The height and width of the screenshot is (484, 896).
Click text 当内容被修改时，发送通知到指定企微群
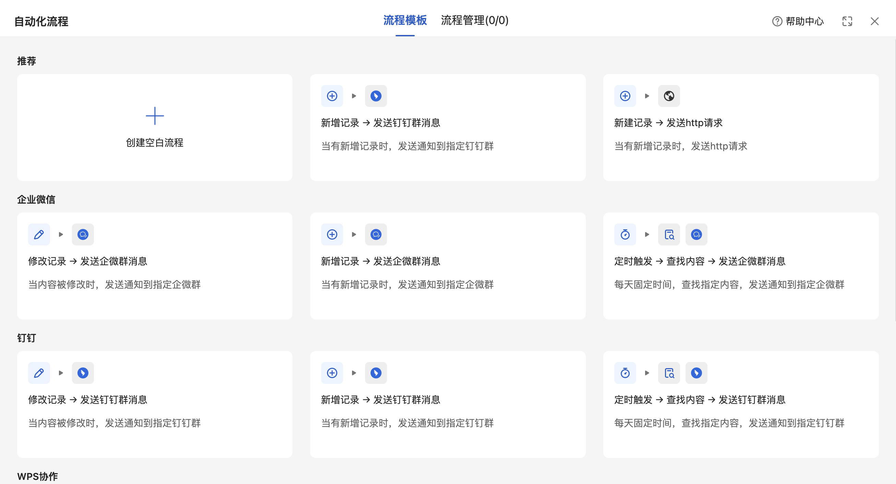pos(114,285)
